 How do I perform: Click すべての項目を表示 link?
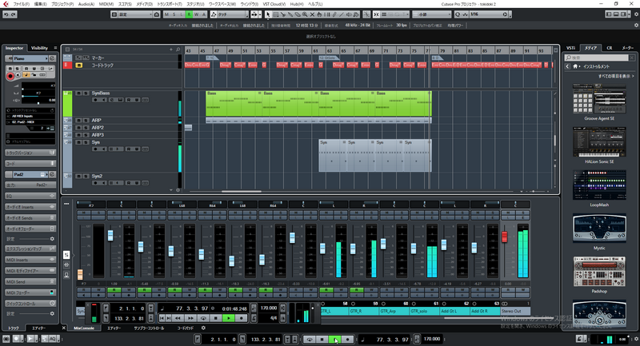[x=616, y=76]
